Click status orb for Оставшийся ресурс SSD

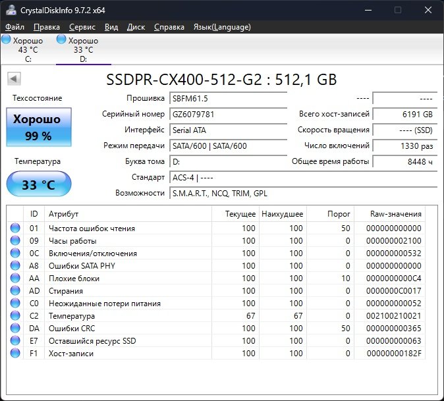coord(15,341)
